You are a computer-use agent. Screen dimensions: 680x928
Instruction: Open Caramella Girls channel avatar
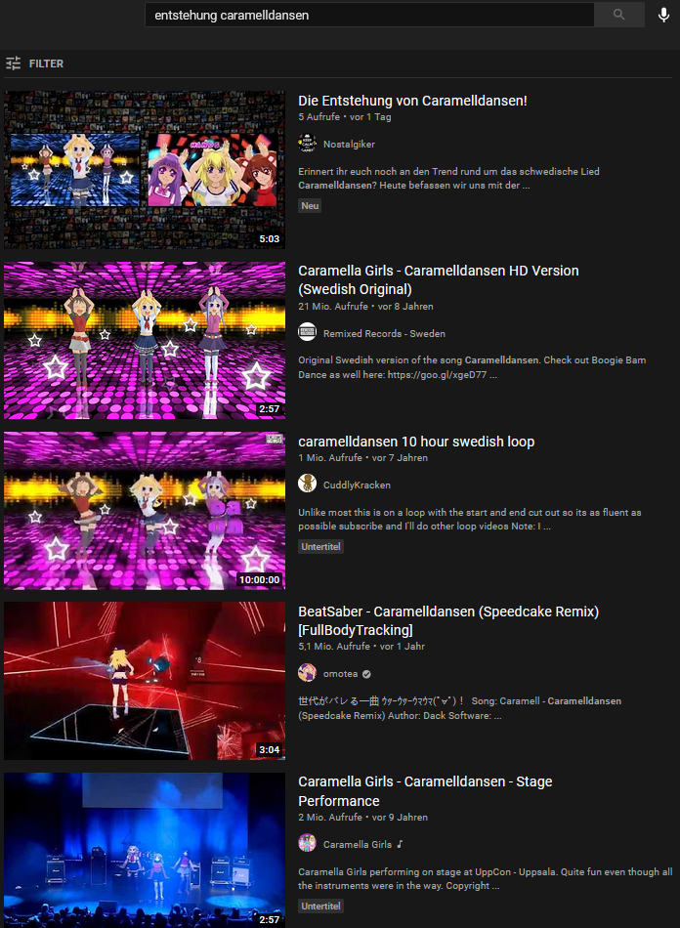coord(307,843)
